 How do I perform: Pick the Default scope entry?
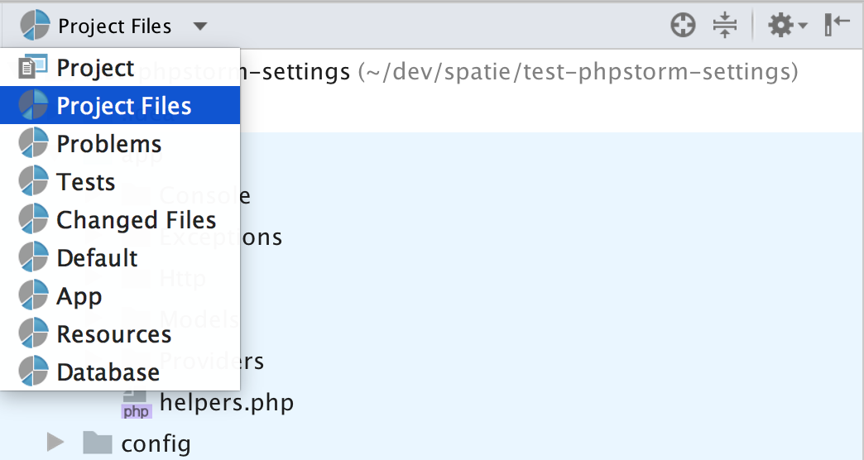point(97,258)
